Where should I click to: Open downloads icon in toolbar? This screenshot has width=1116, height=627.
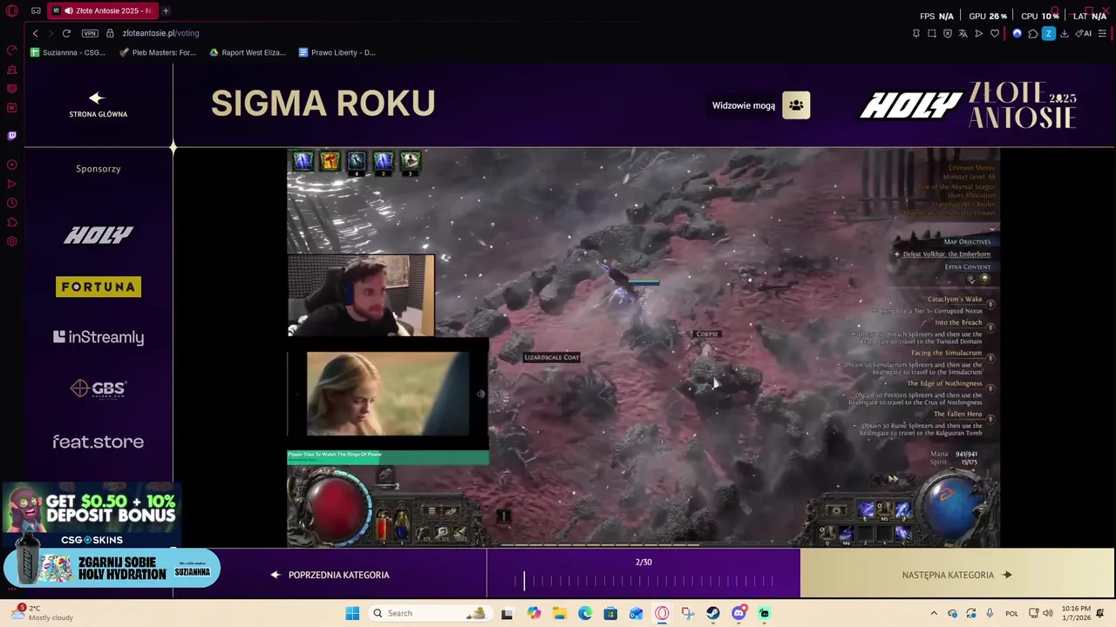pos(1065,33)
